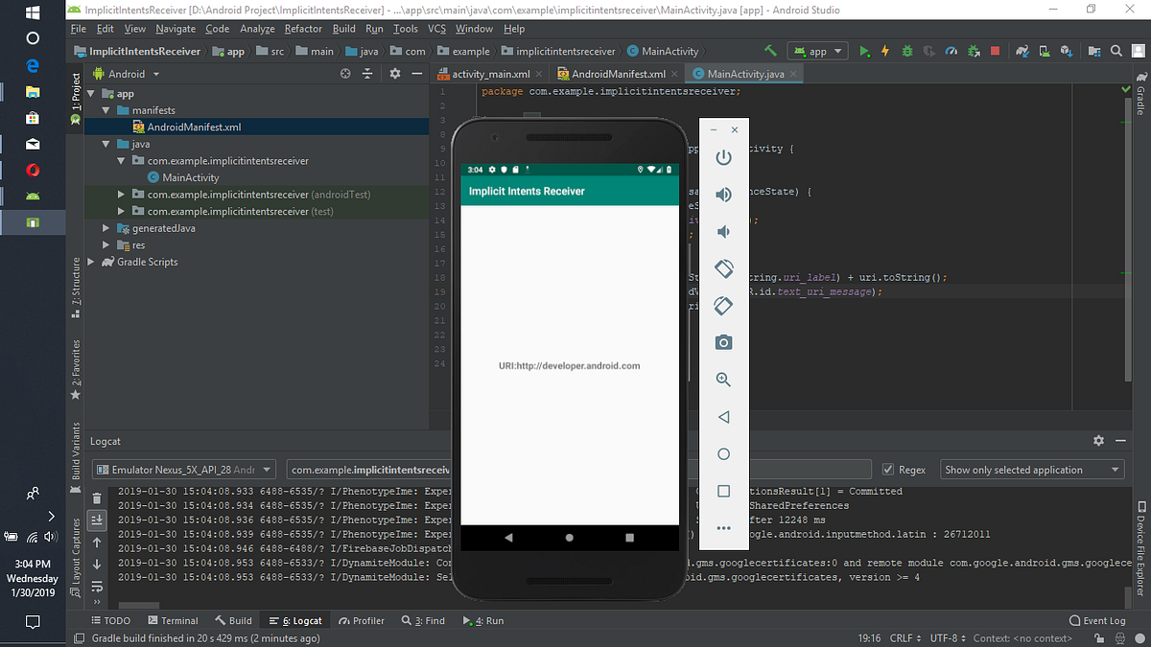Increase emulator volume

tap(723, 194)
